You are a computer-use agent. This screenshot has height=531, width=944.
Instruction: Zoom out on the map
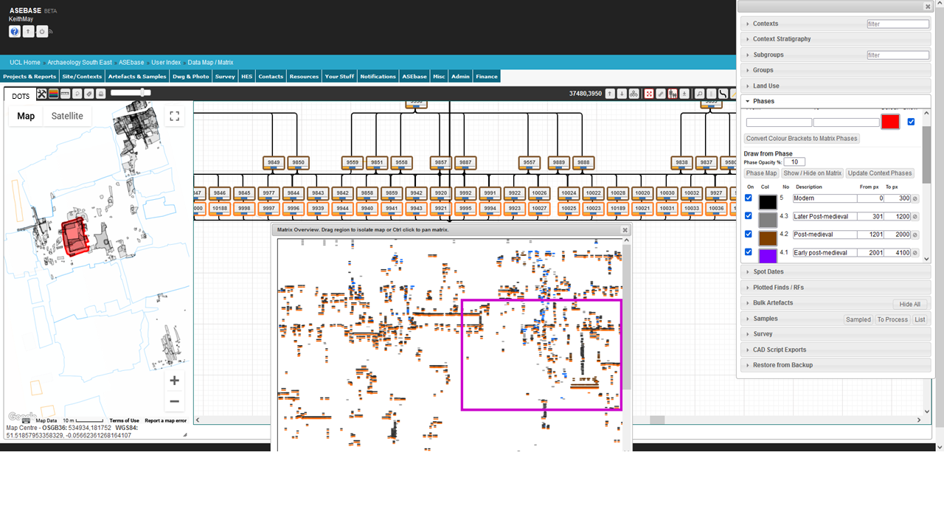[174, 401]
